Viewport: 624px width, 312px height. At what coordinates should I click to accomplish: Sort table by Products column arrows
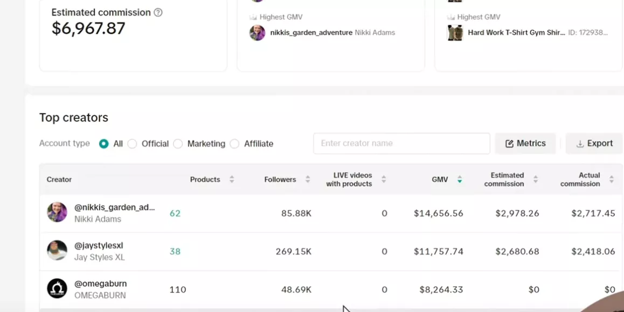tap(232, 179)
